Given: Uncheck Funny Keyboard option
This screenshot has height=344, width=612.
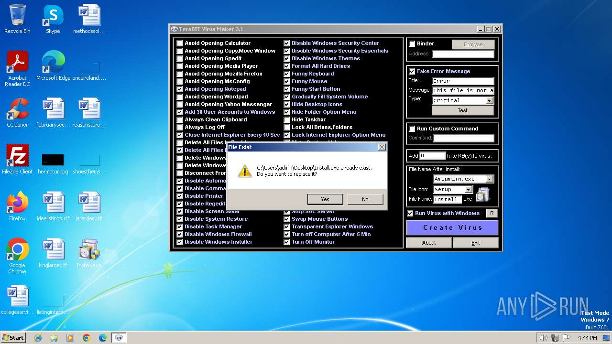Looking at the screenshot, I should pos(287,74).
